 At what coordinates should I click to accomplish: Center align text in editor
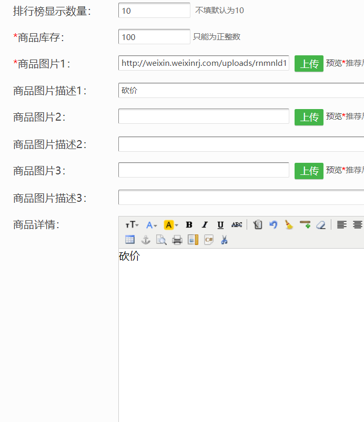coord(358,224)
